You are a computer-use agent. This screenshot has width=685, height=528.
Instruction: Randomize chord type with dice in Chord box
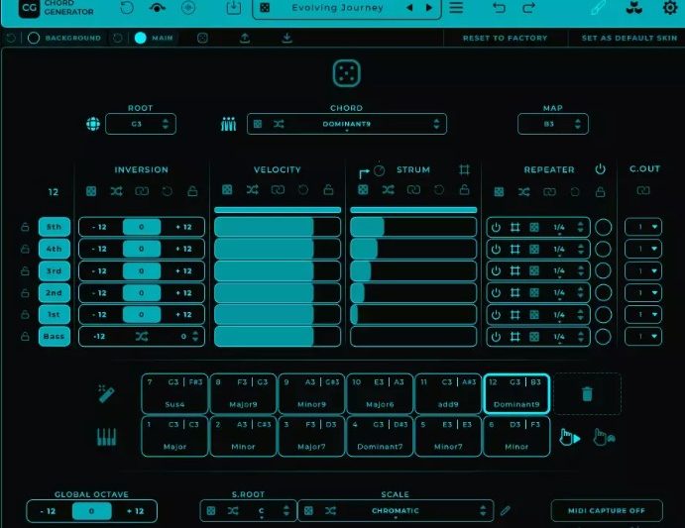click(258, 124)
